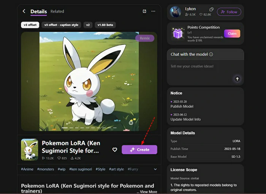This screenshot has height=194, width=266.
Task: Click the heart favorite icon beside Create
Action: (x=115, y=150)
